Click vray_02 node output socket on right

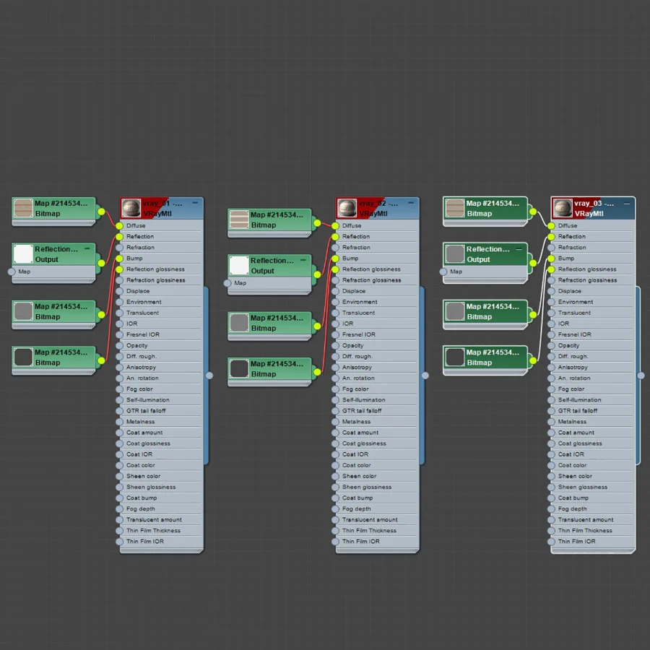click(x=425, y=376)
